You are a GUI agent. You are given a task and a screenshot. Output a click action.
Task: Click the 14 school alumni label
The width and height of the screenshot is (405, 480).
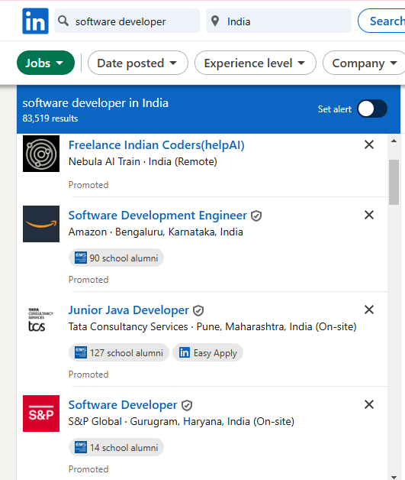pos(124,448)
